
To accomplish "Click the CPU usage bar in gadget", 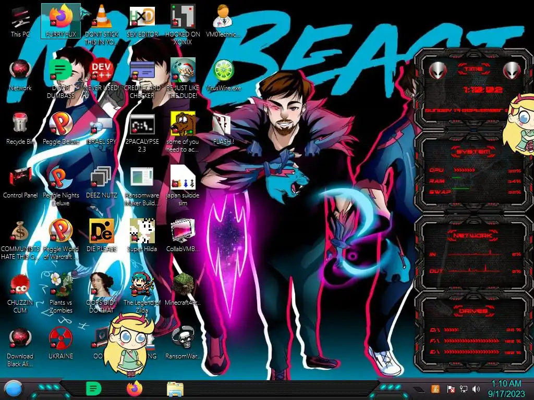I will pyautogui.click(x=464, y=170).
